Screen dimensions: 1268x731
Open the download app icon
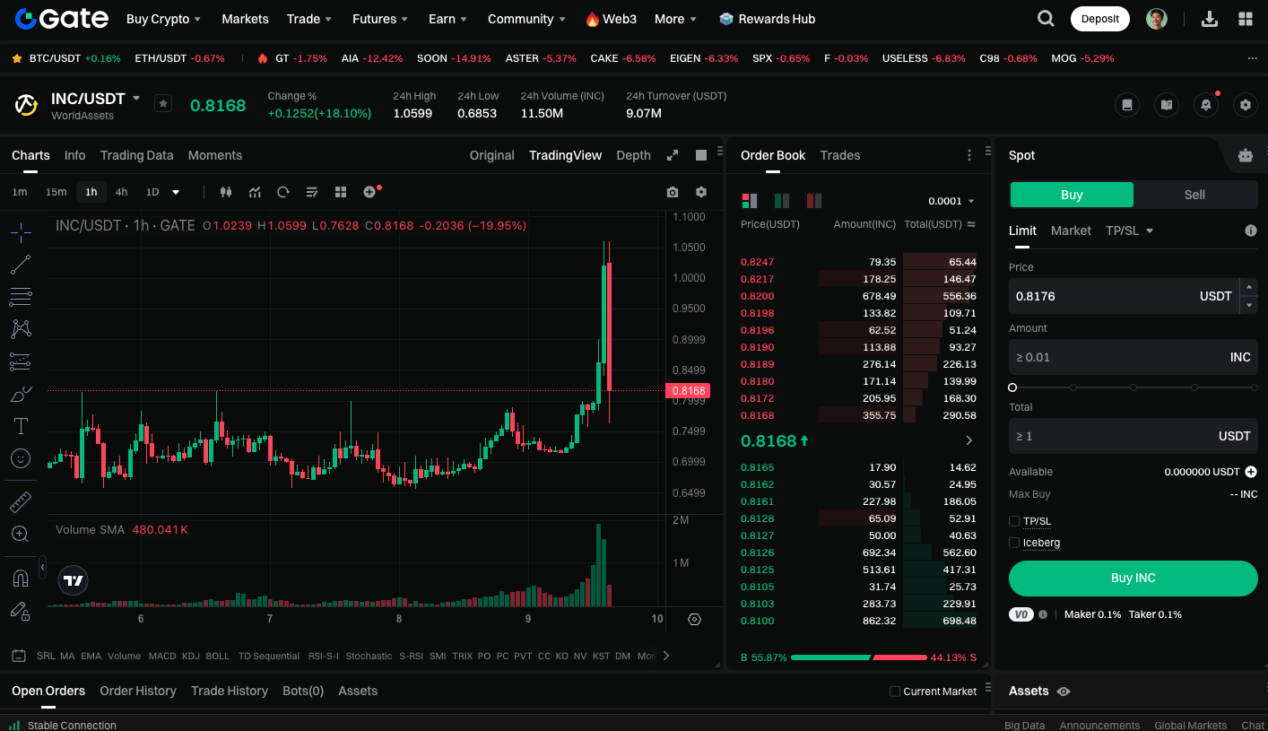(x=1209, y=19)
